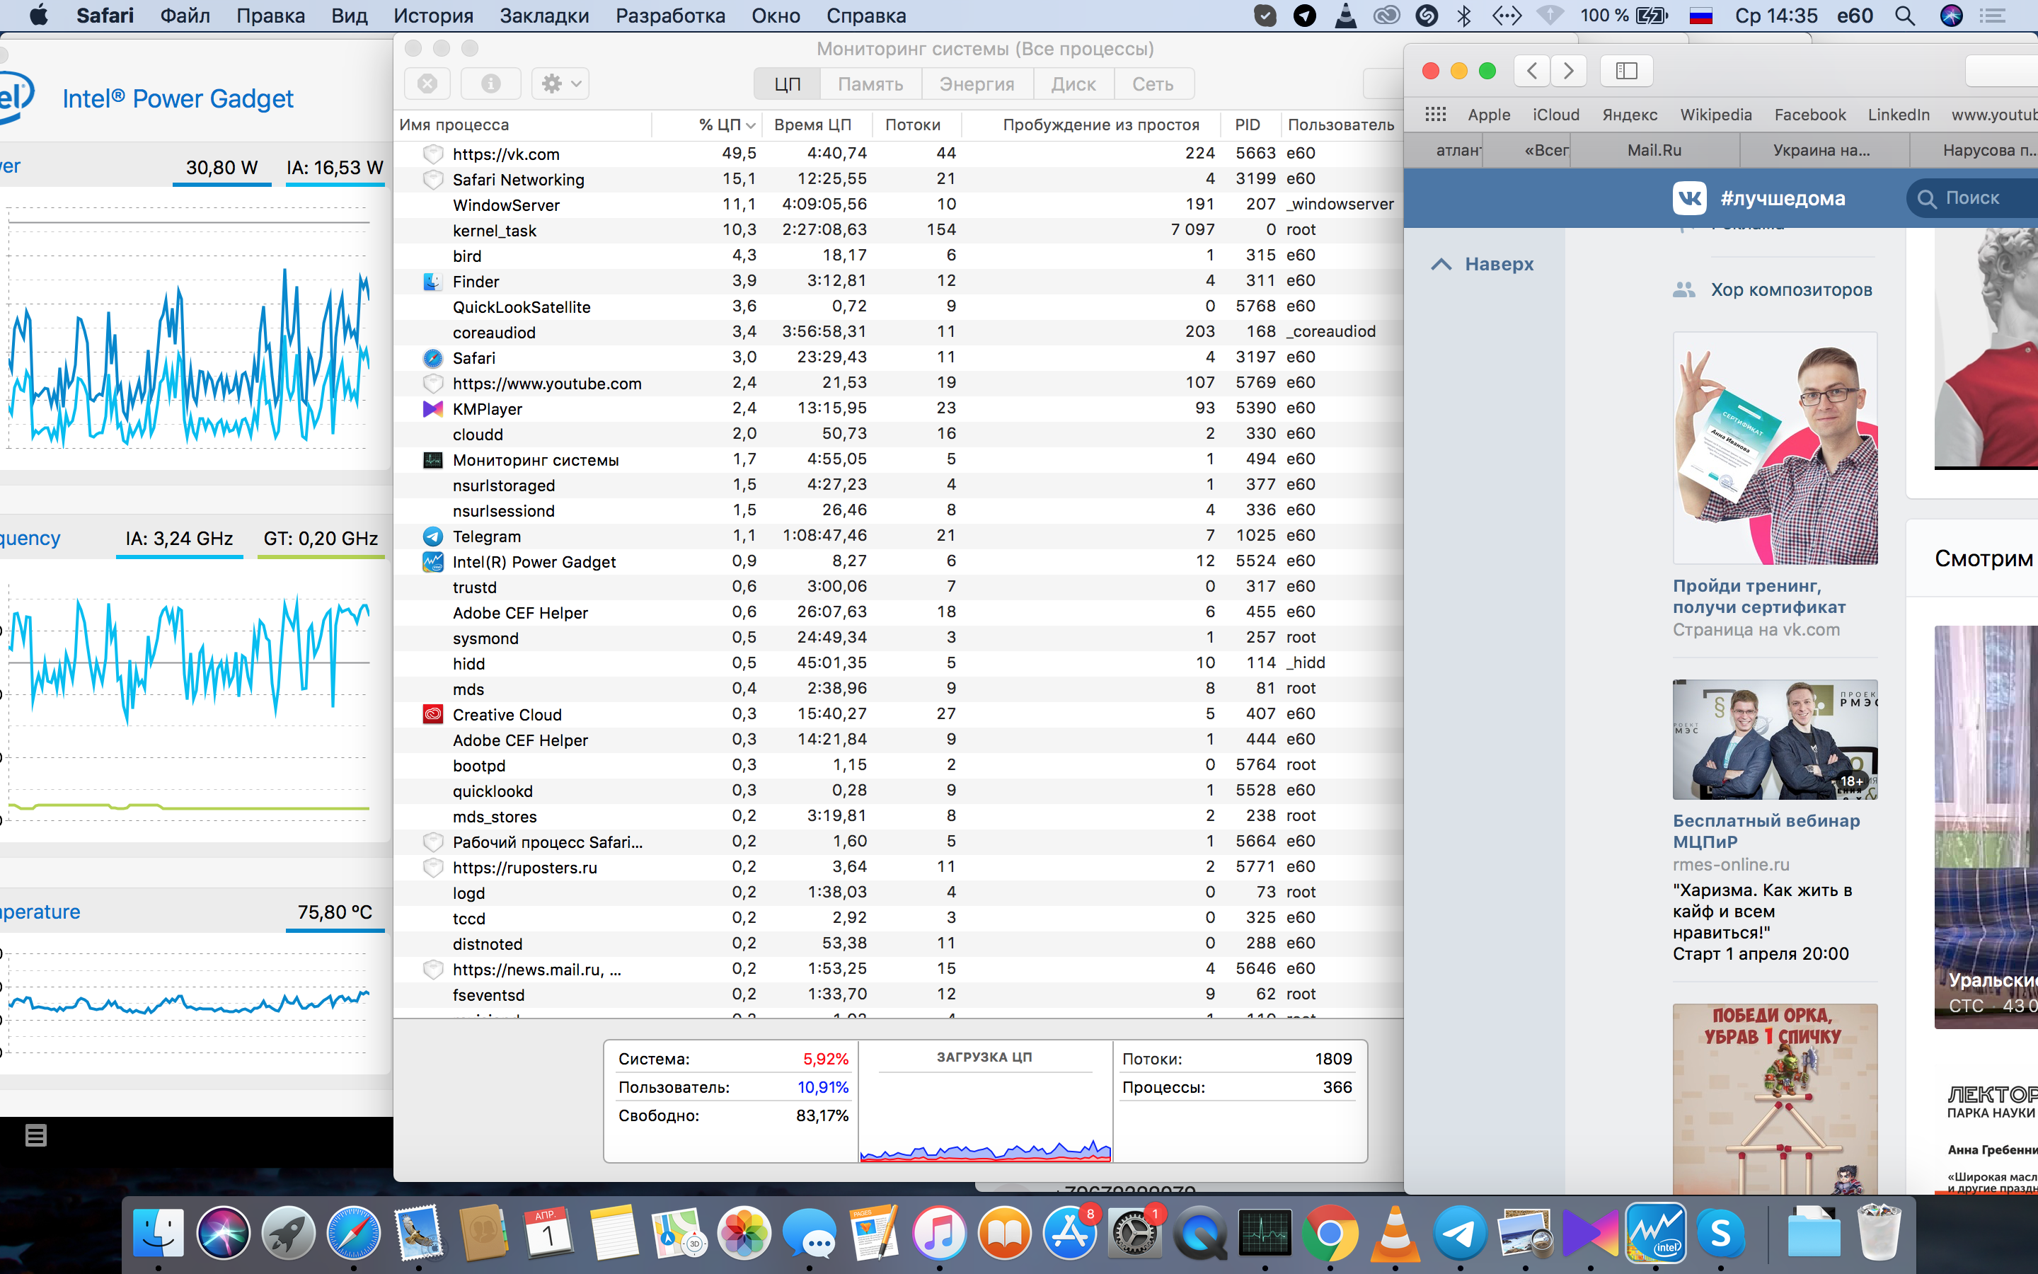Click Safari forward navigation arrow

tap(1568, 71)
